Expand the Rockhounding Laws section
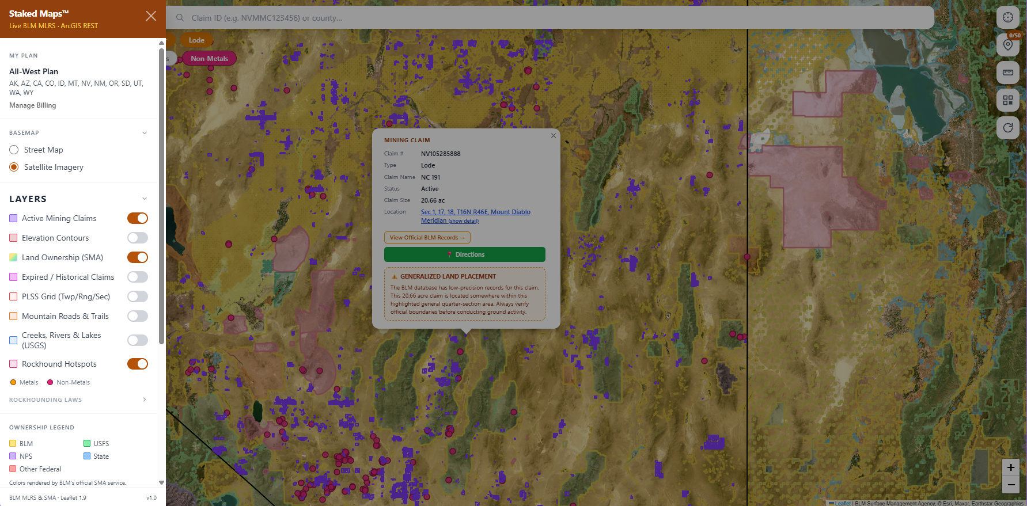The image size is (1027, 506). pos(145,400)
